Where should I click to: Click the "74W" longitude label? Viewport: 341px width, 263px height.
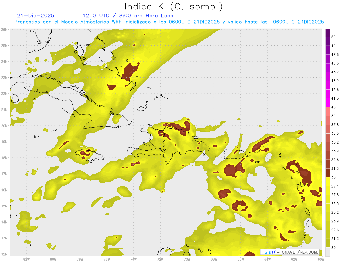tap(133, 259)
